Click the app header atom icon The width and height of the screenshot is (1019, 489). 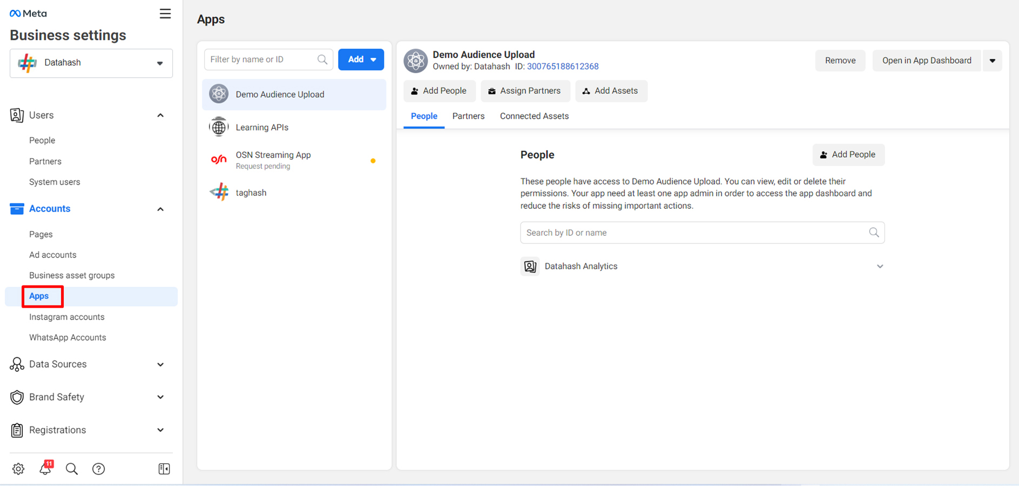pos(416,60)
